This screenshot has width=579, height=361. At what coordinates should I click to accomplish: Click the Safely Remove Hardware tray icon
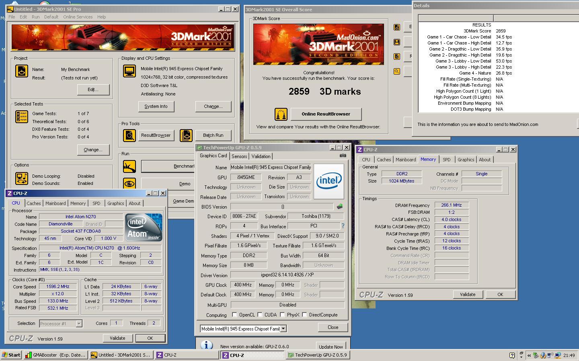coord(536,355)
